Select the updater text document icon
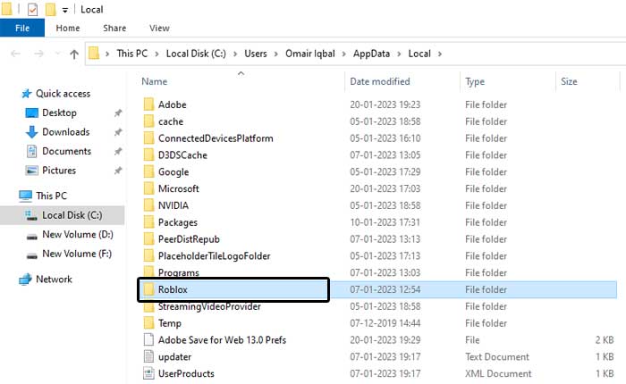This screenshot has height=384, width=626. point(148,356)
